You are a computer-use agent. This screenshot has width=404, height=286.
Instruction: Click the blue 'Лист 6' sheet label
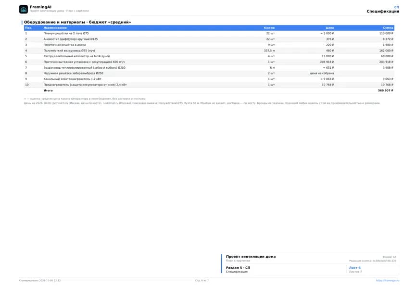point(355,268)
